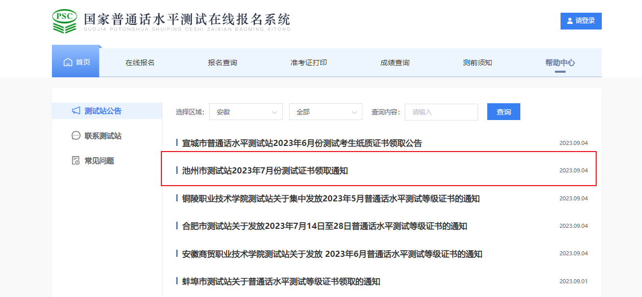The width and height of the screenshot is (642, 297).
Task: Open the 测前须知 menu item
Action: coord(478,63)
